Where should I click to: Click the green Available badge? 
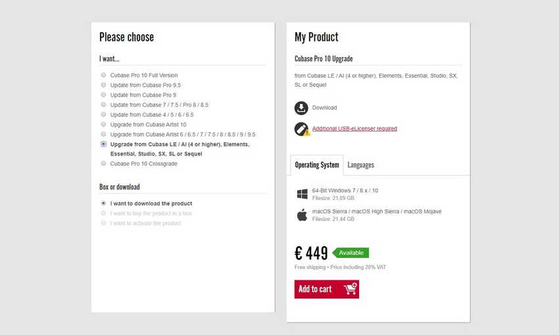pos(351,253)
